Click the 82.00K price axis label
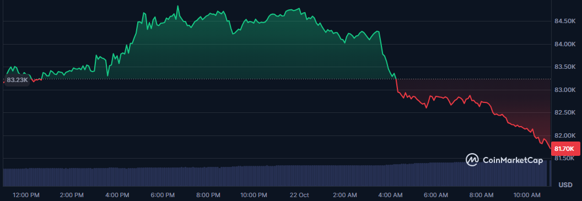582x201 pixels. pos(565,135)
